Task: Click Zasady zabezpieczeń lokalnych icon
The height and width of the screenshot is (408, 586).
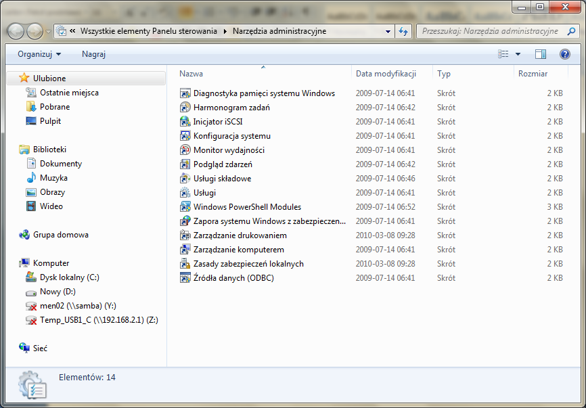Action: [185, 263]
